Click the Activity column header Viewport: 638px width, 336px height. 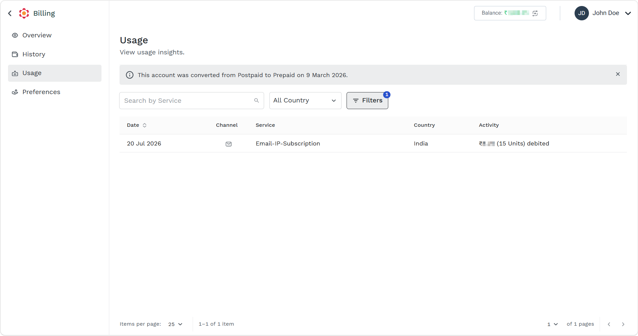489,125
